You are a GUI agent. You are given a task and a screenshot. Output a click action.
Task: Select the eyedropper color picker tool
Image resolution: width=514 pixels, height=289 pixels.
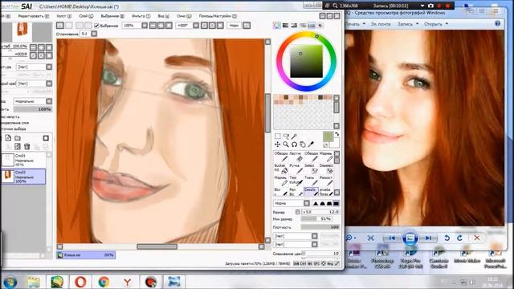tap(311, 144)
